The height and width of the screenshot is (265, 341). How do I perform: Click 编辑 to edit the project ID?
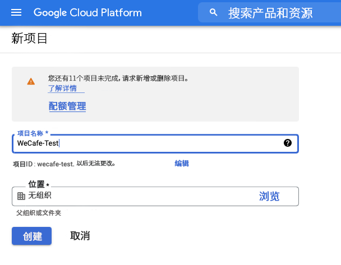pos(182,164)
